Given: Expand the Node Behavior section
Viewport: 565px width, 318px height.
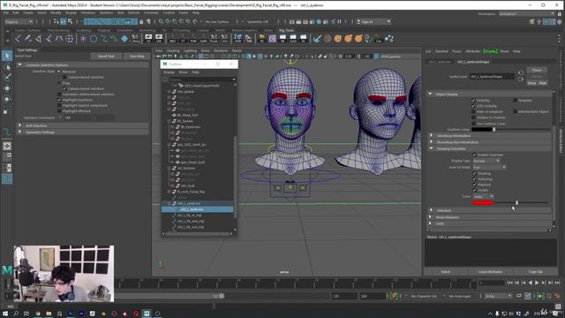Looking at the screenshot, I should (x=431, y=217).
